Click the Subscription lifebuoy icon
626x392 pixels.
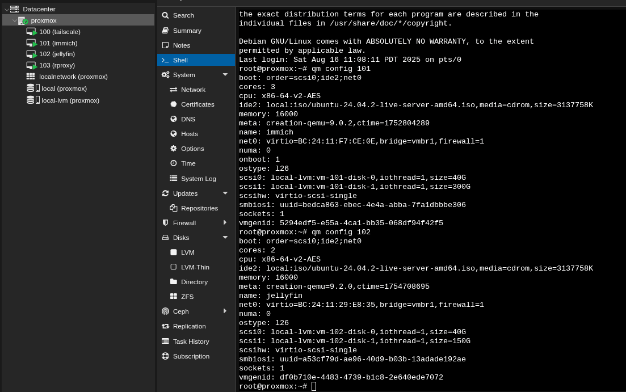165,356
